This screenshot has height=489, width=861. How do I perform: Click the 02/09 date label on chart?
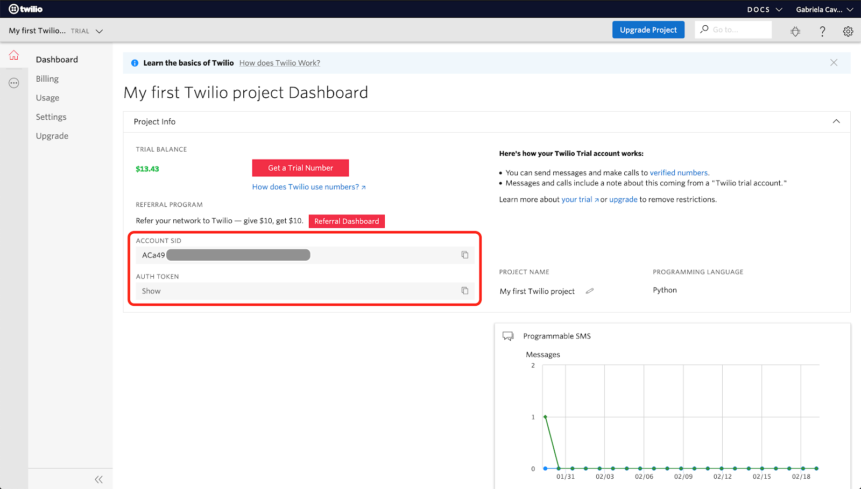coord(683,477)
